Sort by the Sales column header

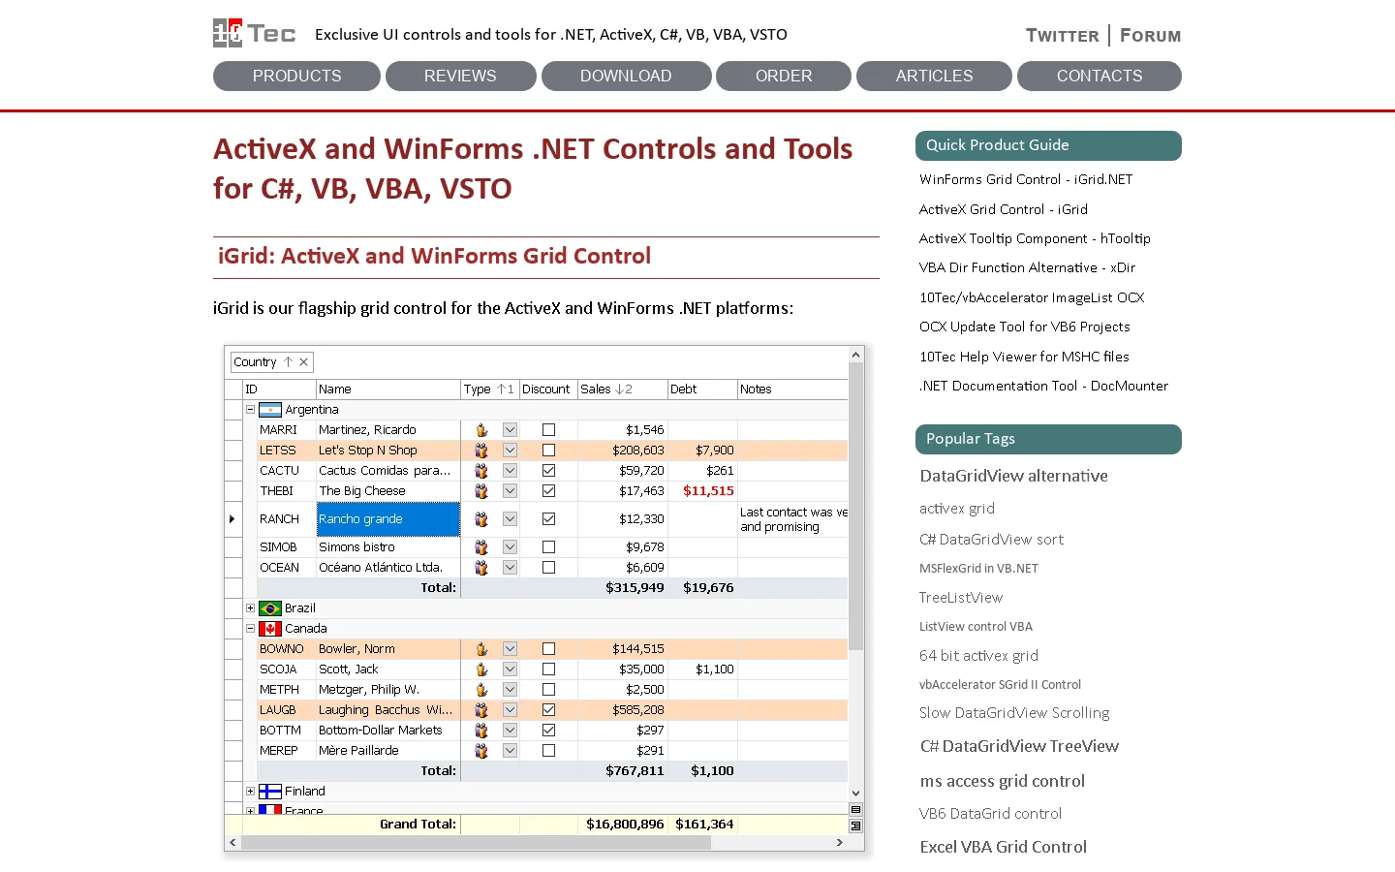pyautogui.click(x=622, y=389)
